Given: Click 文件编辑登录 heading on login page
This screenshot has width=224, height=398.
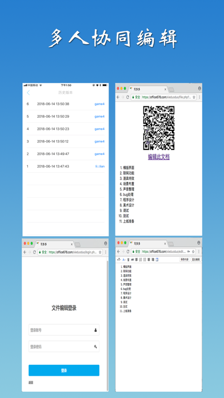Looking at the screenshot, I should pyautogui.click(x=64, y=308).
